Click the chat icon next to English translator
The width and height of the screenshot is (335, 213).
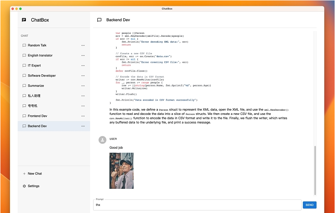click(x=24, y=55)
